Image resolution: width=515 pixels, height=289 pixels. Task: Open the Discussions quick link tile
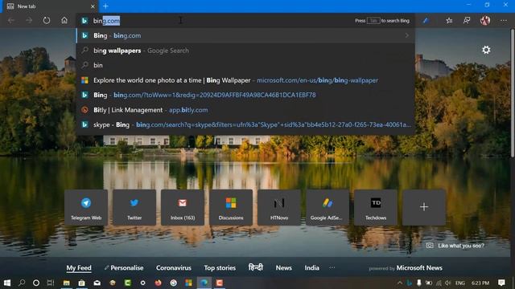231,207
